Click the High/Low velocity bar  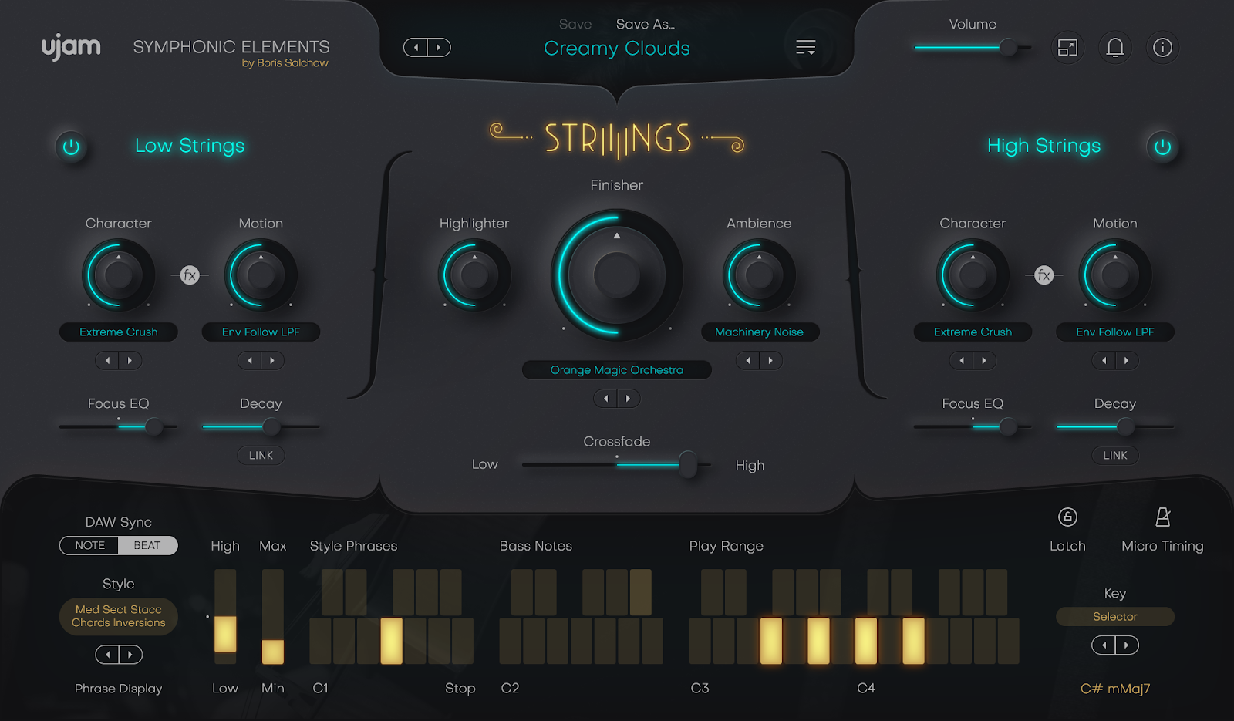pyautogui.click(x=225, y=617)
